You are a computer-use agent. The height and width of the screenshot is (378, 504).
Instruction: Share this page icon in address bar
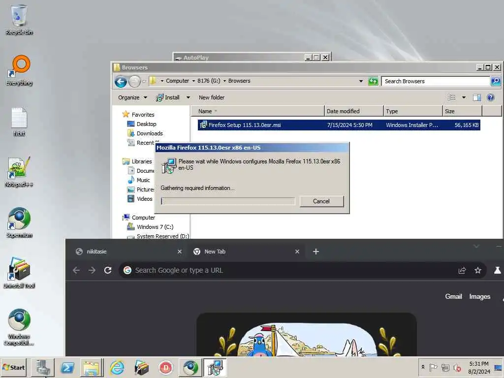pos(462,270)
